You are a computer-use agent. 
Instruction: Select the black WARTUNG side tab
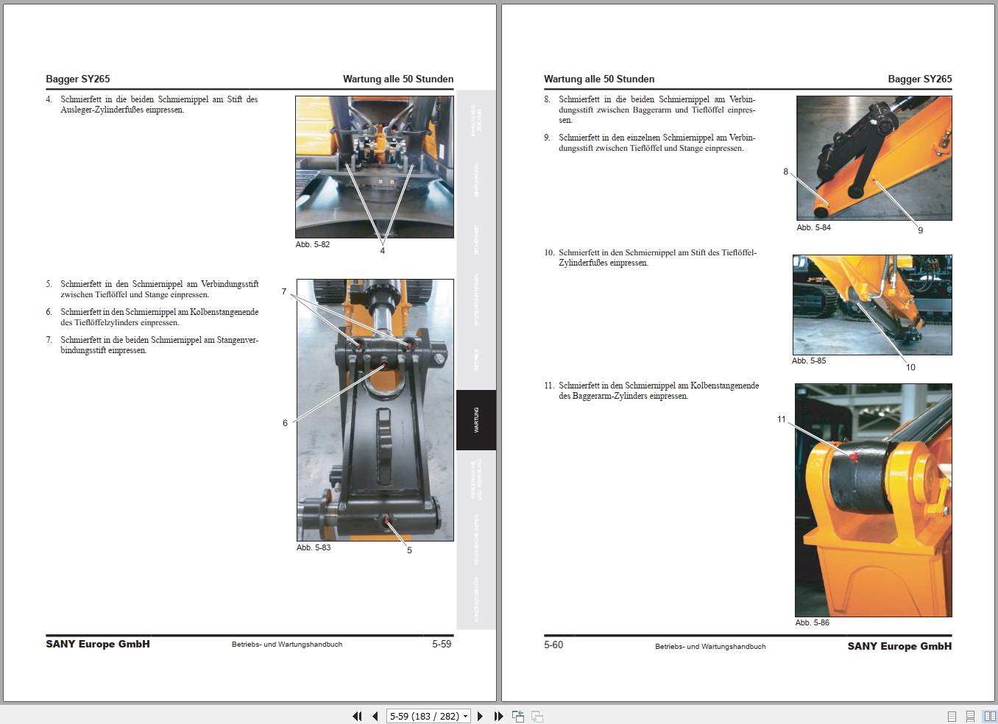click(x=476, y=419)
